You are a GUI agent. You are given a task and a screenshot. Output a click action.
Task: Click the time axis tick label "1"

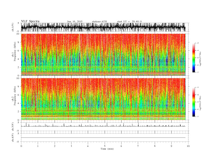[x=38, y=146]
